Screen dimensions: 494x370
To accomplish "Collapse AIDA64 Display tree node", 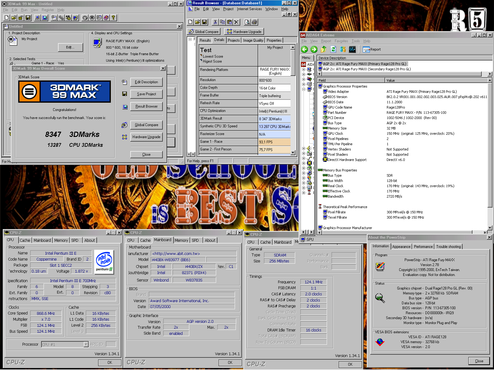I will click(x=304, y=89).
